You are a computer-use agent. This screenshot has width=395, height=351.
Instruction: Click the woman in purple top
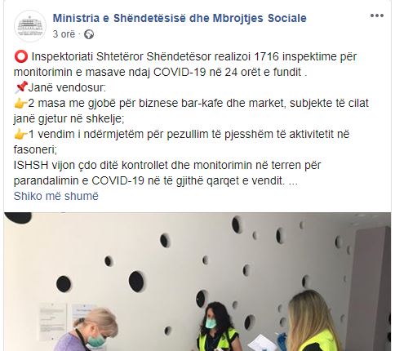(88, 331)
